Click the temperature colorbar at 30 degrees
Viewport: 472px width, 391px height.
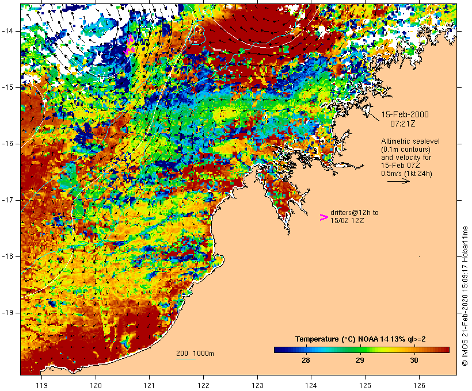(x=414, y=350)
